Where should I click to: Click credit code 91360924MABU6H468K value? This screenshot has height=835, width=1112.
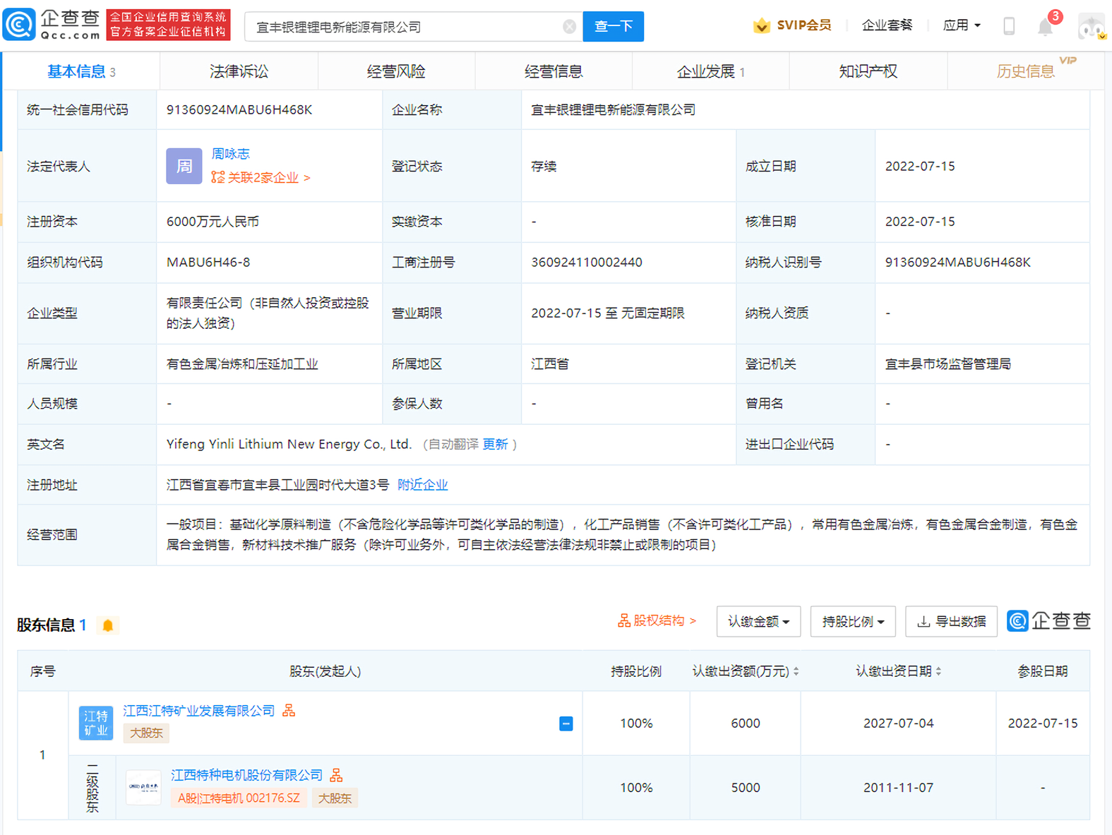239,109
